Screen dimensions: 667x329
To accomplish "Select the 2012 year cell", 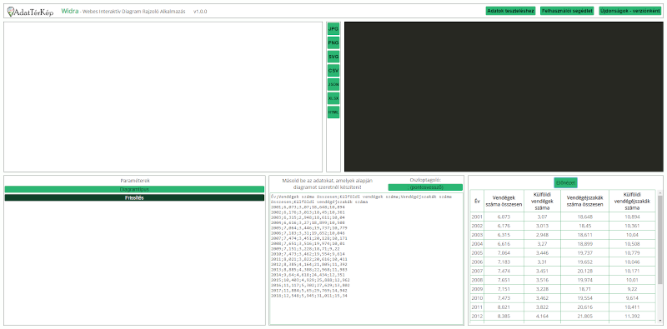I will (x=477, y=317).
